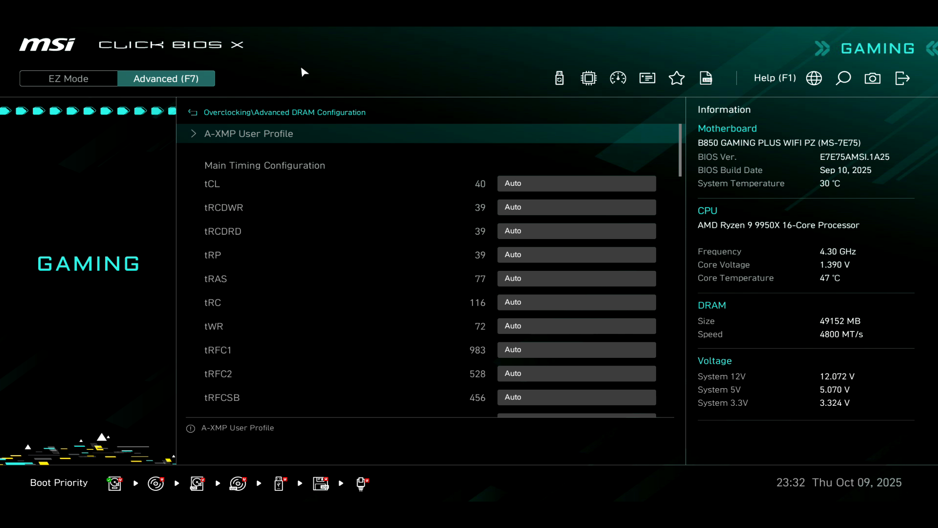Expand the A-XMP User Profile entry
Viewport: 938px width, 528px height.
(x=248, y=133)
